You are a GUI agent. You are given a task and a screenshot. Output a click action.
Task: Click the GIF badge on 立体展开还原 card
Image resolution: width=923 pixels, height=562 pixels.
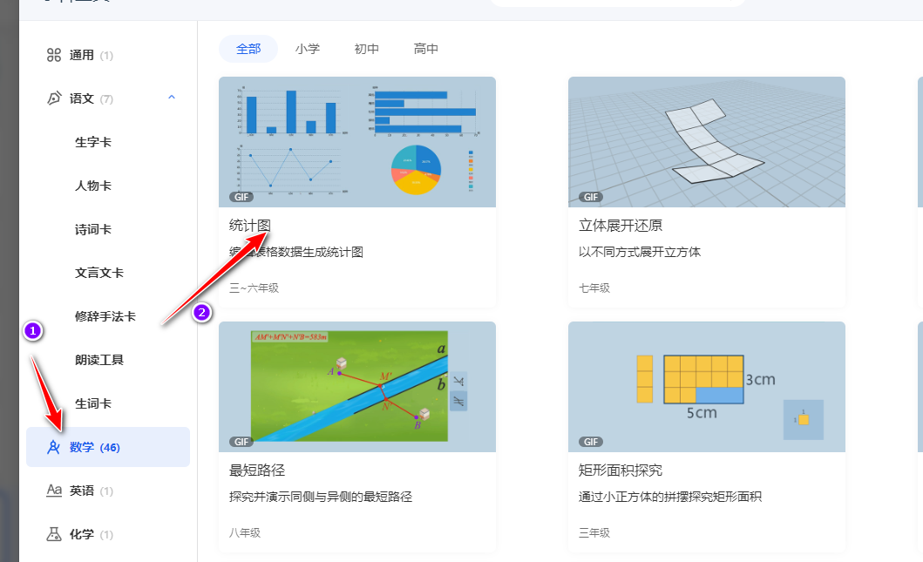(590, 196)
